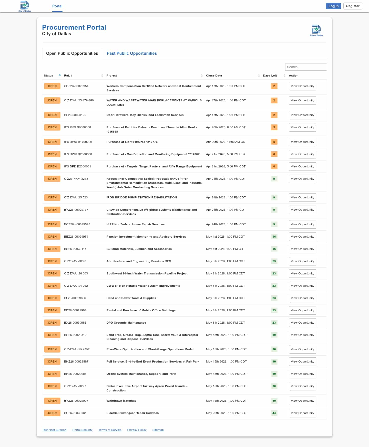
Task: Sort table by Ref. # column
Action: click(x=102, y=76)
